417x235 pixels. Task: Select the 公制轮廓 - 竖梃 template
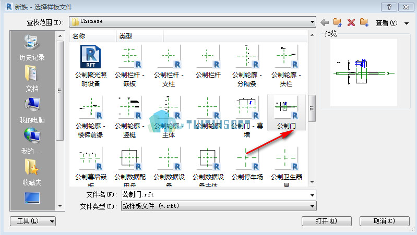tap(129, 117)
